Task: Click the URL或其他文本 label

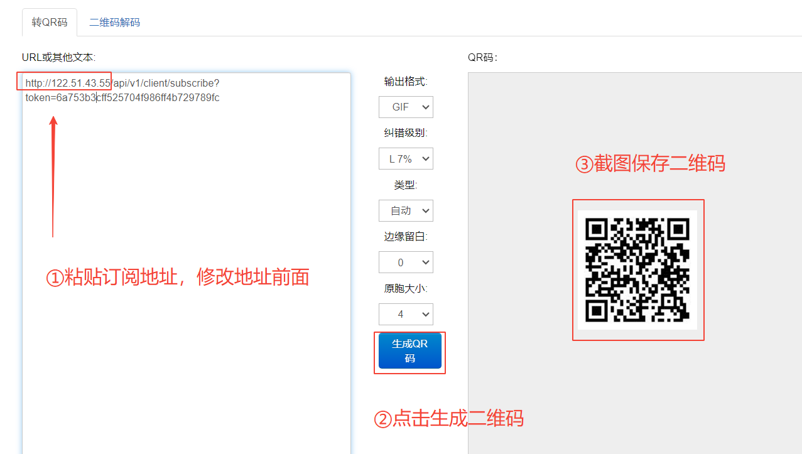Action: pyautogui.click(x=58, y=57)
